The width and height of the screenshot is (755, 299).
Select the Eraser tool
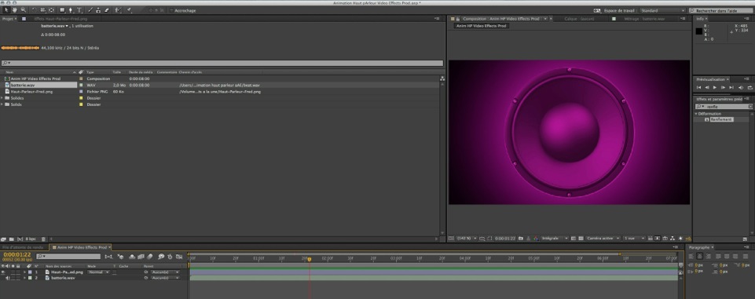tap(106, 10)
